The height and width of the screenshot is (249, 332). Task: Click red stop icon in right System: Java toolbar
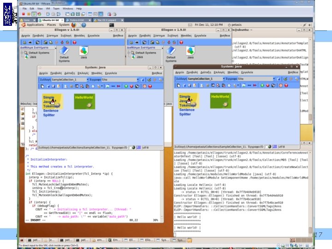click(267, 85)
